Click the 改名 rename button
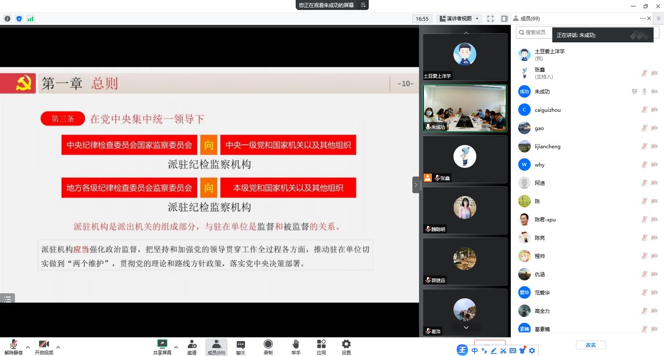 click(590, 345)
